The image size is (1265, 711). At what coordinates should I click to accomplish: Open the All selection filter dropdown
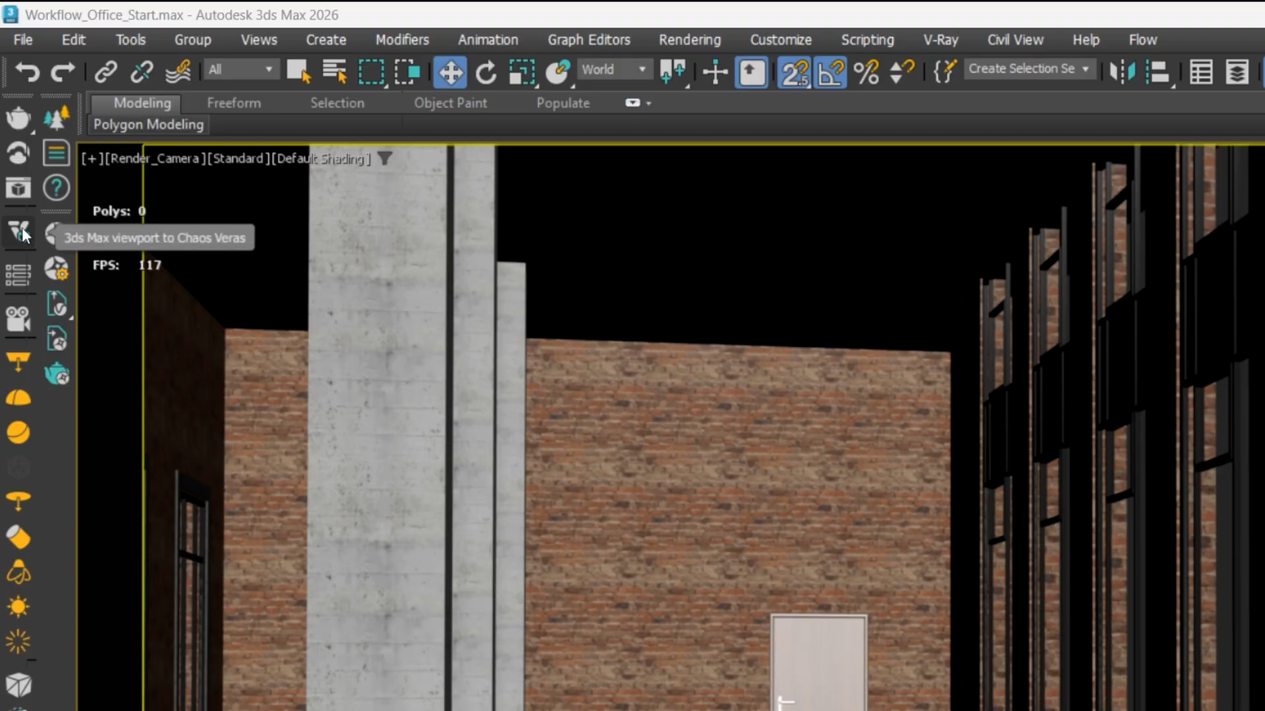click(x=242, y=69)
